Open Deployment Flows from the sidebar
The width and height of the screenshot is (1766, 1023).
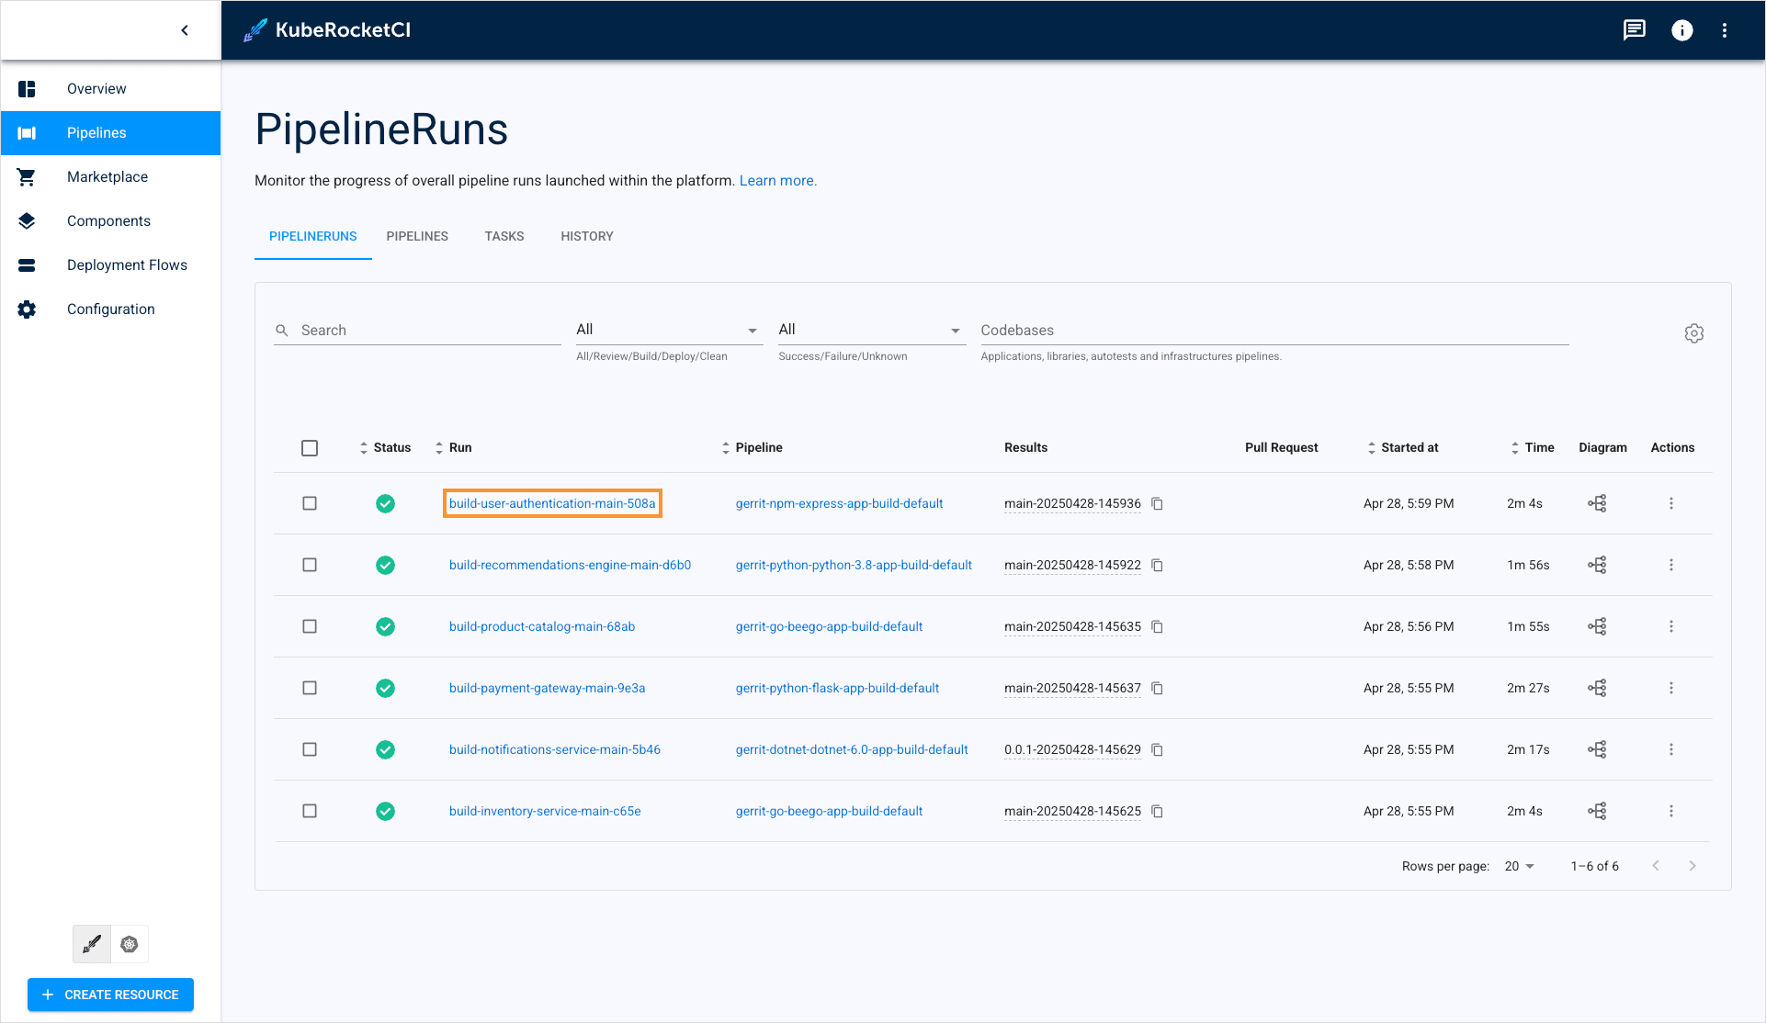coord(128,264)
